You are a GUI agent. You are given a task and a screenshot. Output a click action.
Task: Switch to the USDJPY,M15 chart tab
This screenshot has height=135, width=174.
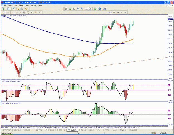pyautogui.click(x=133, y=130)
